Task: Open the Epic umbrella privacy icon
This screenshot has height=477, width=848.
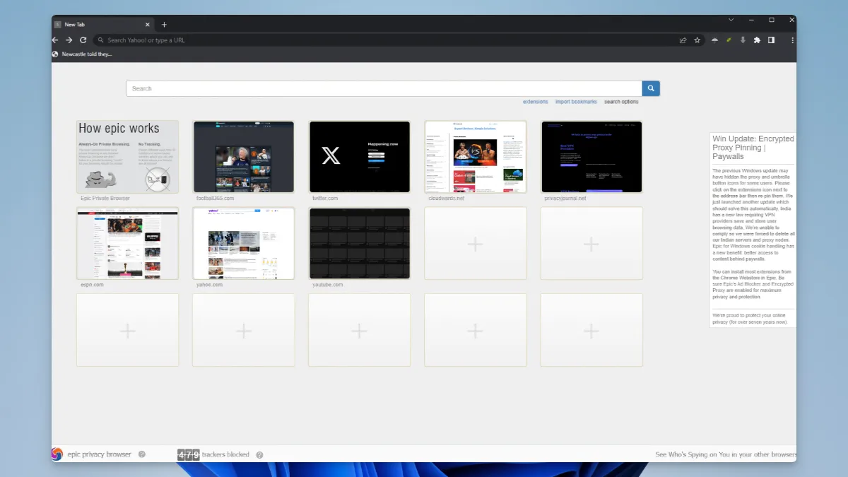Action: pos(715,40)
